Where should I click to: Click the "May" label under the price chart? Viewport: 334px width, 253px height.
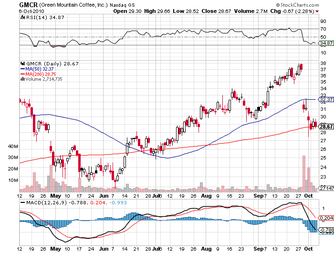pyautogui.click(x=56, y=196)
